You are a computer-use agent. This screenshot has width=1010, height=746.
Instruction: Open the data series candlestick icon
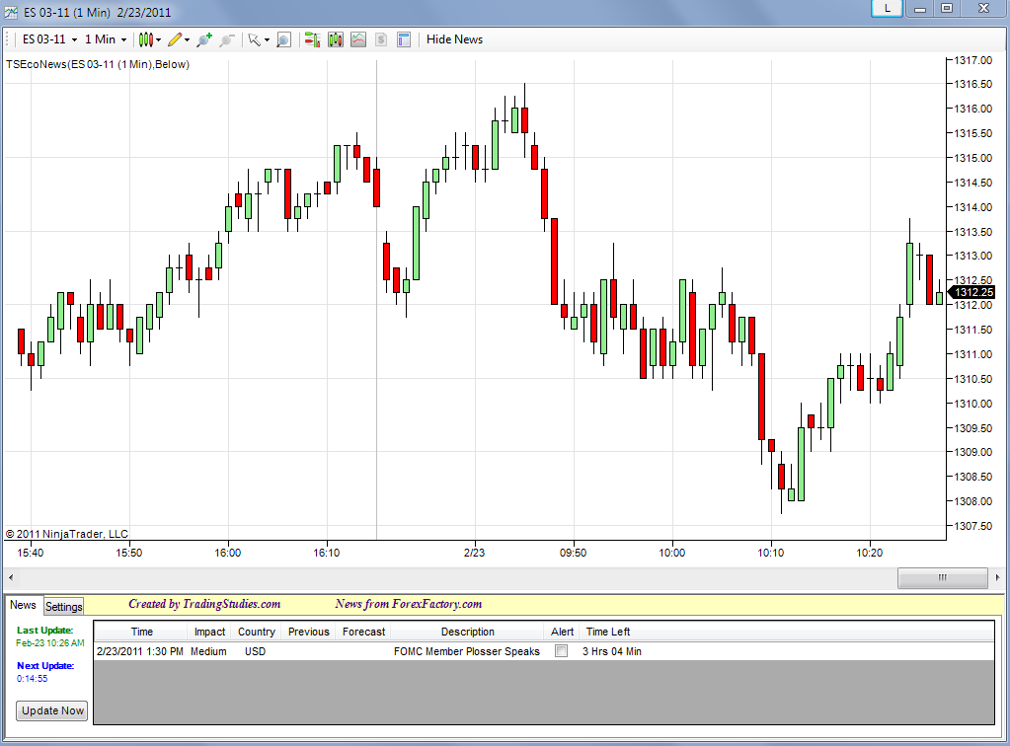tap(336, 39)
